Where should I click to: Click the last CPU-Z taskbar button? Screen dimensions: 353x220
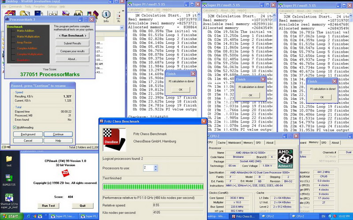[303, 216]
